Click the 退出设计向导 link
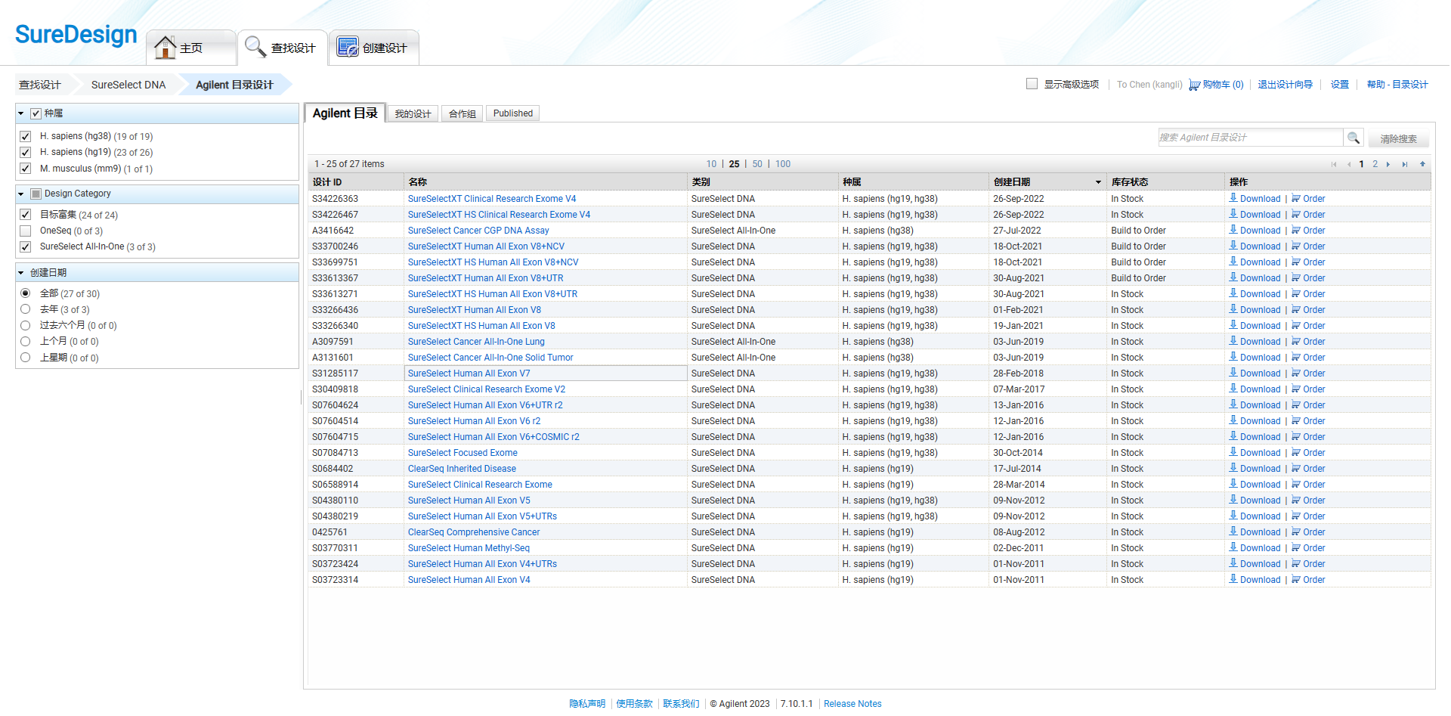The height and width of the screenshot is (716, 1451). (x=1285, y=85)
